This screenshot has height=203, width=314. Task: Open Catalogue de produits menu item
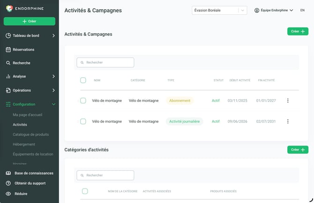pos(30,134)
